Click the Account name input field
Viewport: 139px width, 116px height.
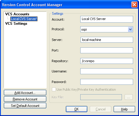click(107, 19)
